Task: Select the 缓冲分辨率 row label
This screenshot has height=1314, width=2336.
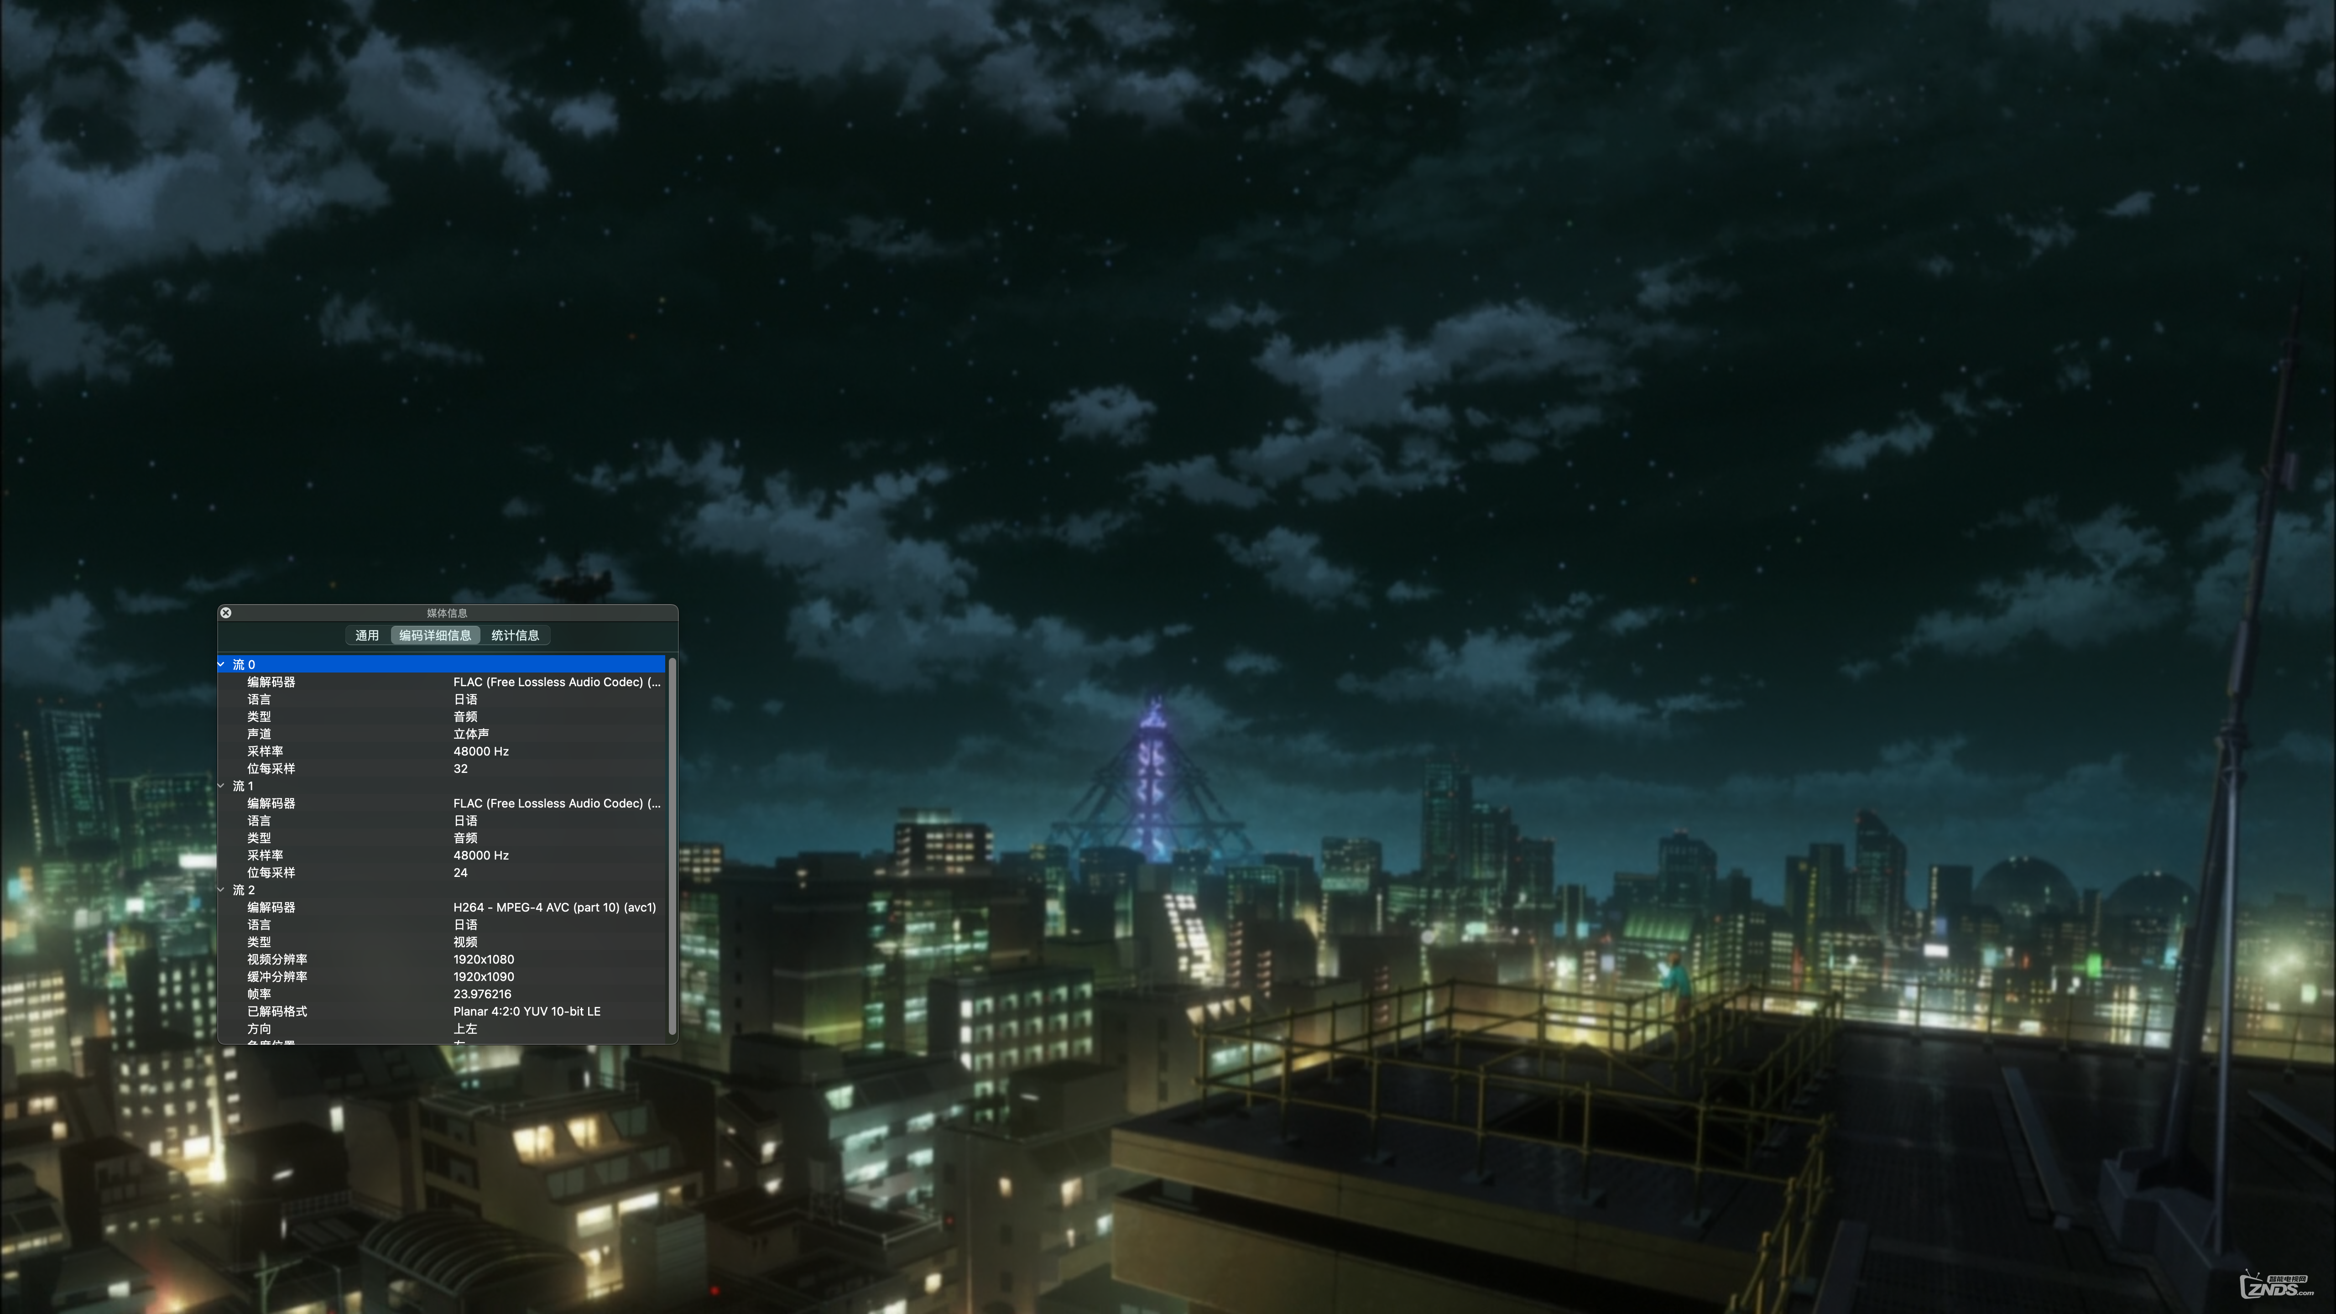Action: click(x=277, y=977)
